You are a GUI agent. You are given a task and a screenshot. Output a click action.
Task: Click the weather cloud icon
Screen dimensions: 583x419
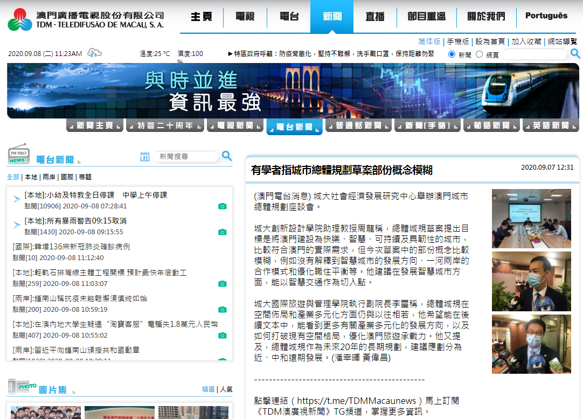point(94,53)
